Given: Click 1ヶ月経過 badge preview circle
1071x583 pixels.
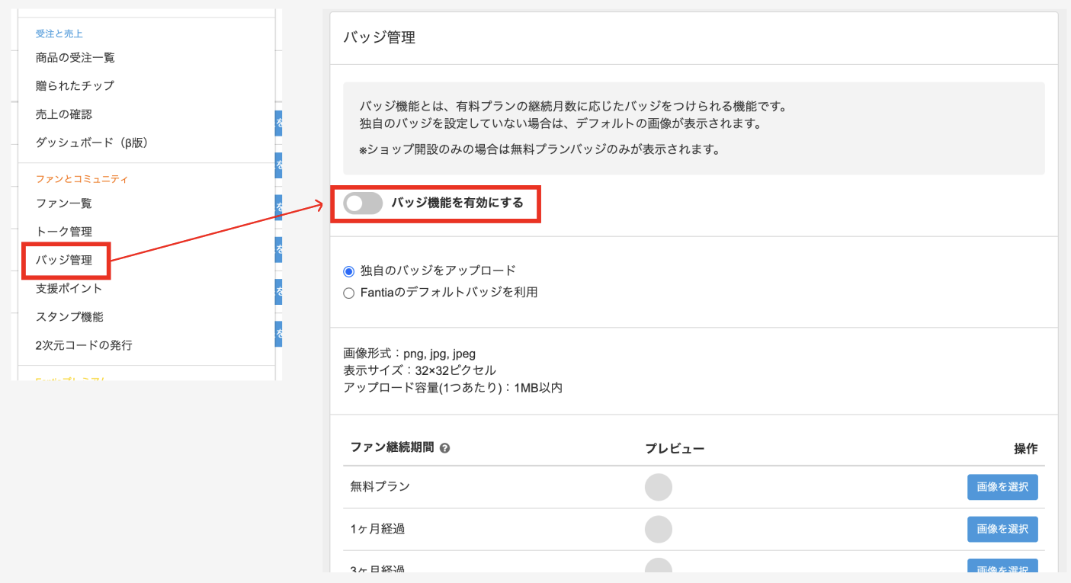Looking at the screenshot, I should [x=659, y=529].
